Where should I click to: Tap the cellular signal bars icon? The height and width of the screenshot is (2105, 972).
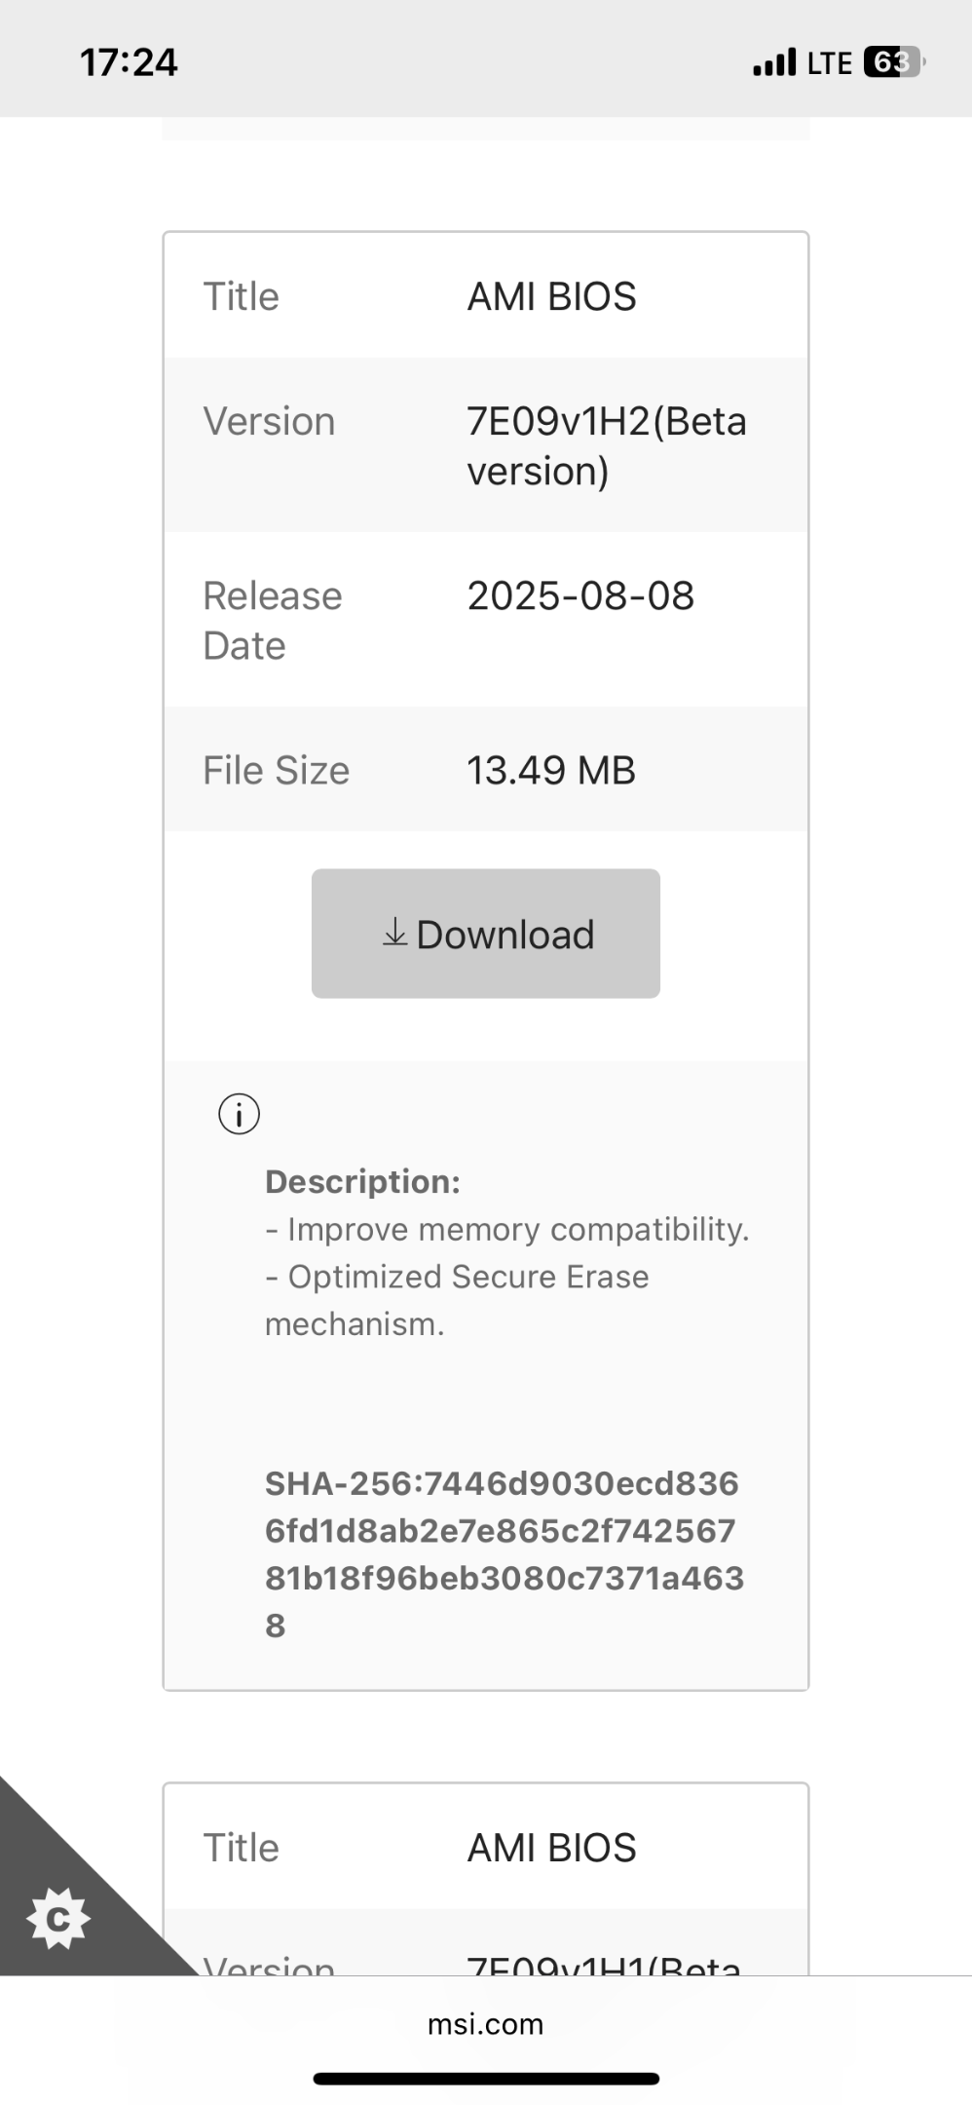[x=774, y=62]
